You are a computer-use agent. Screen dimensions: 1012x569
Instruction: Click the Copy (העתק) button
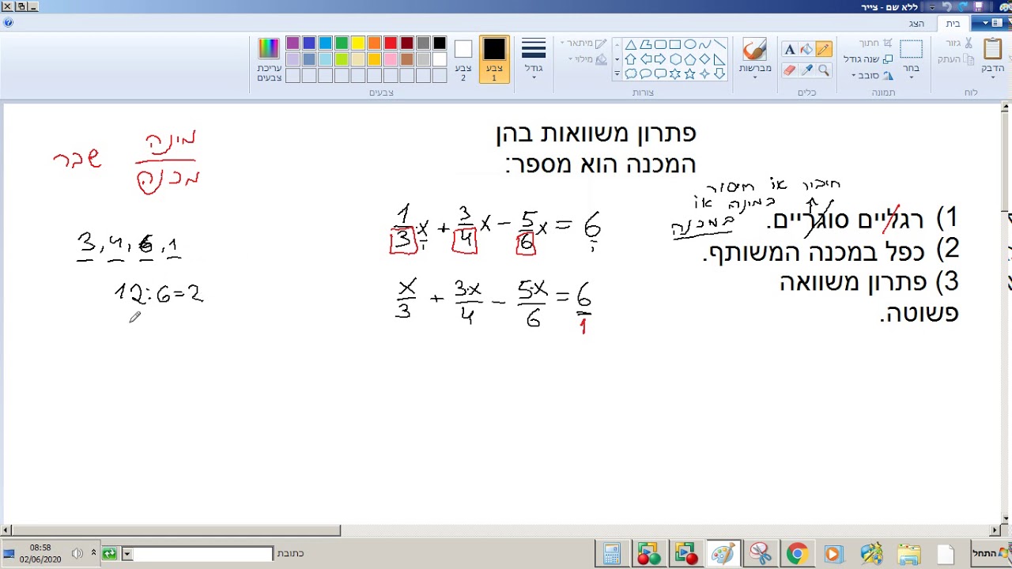[x=956, y=59]
